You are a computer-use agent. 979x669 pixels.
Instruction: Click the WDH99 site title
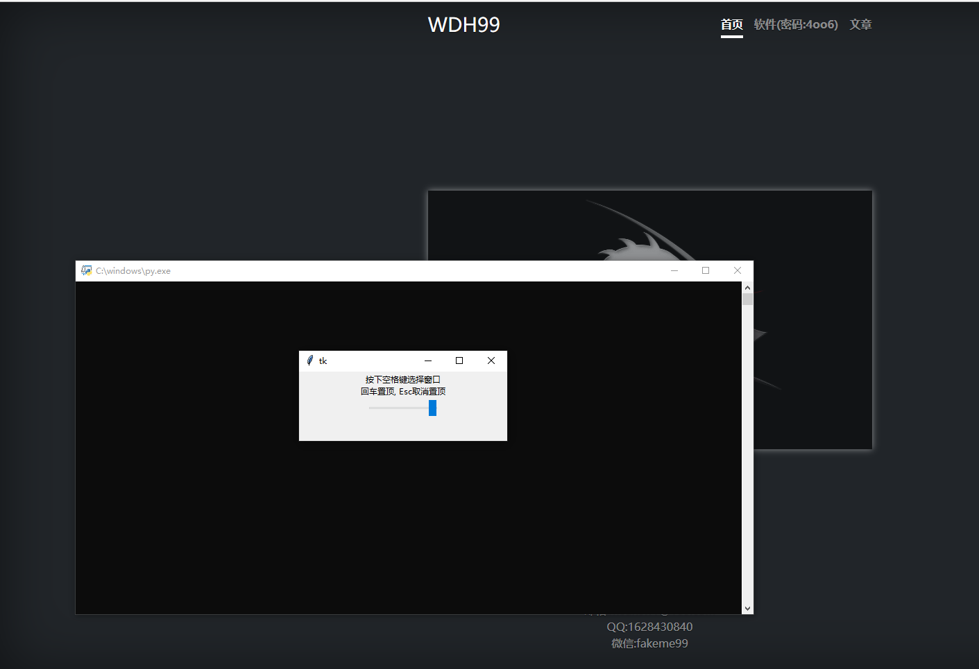(x=463, y=24)
